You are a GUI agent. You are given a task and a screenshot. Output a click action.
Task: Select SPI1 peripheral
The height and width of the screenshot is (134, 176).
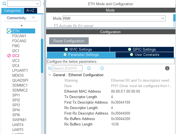click(x=16, y=95)
